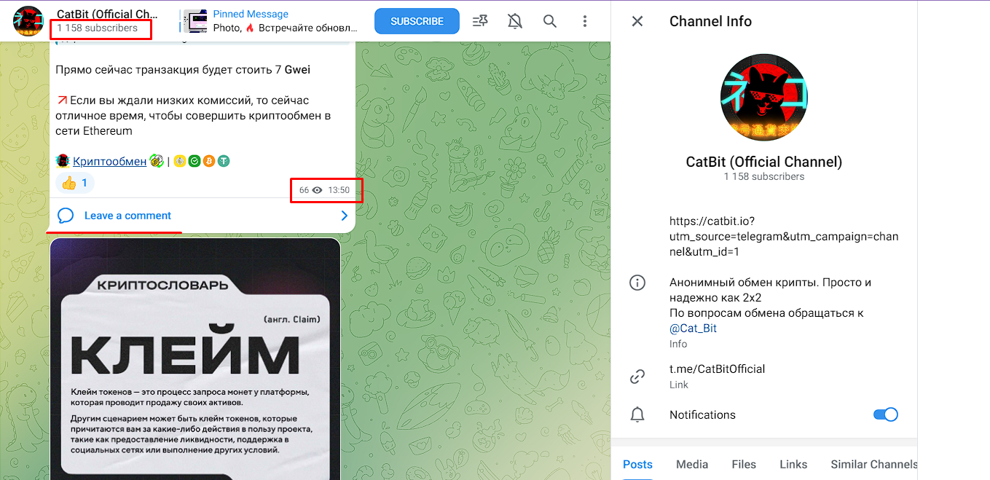
Task: Click the 13:50 timestamp of the post
Action: pyautogui.click(x=339, y=190)
